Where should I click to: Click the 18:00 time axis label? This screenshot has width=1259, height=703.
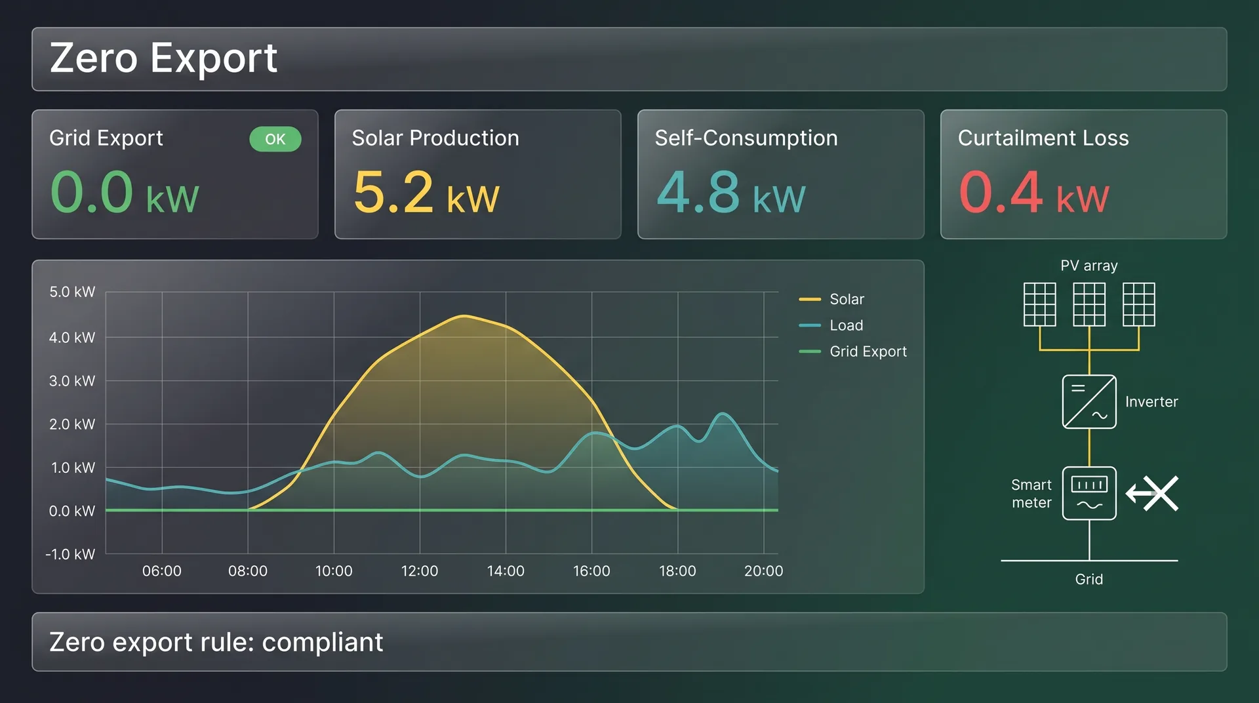tap(677, 571)
